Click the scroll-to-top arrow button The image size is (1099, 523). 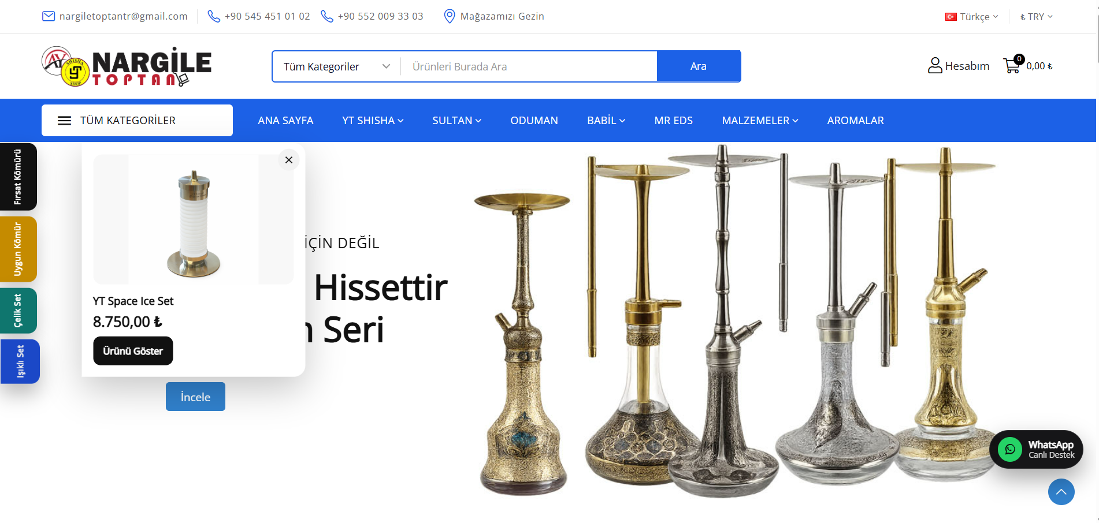click(x=1061, y=492)
